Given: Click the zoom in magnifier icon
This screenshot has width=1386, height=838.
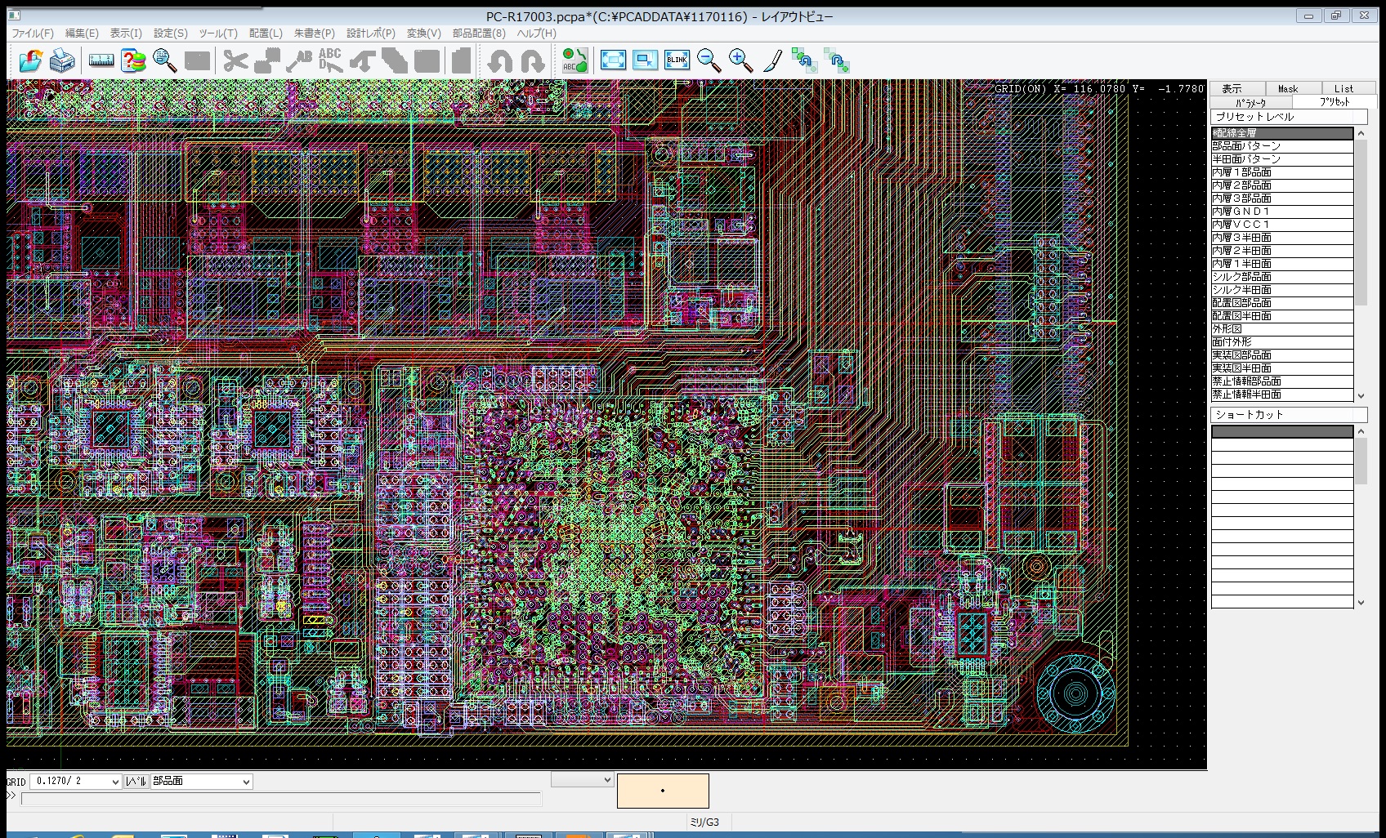Looking at the screenshot, I should coord(740,60).
